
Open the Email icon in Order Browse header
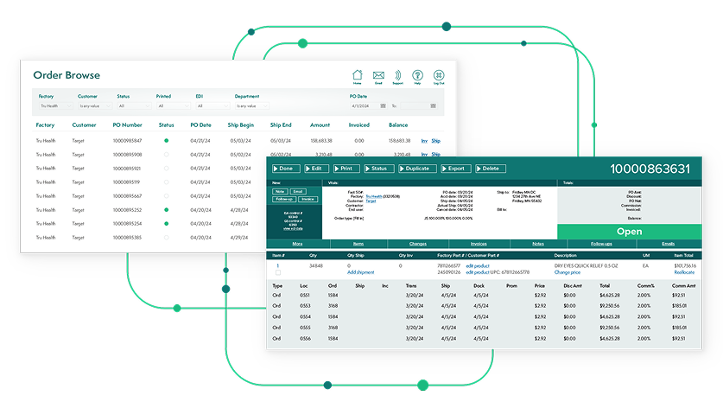(x=378, y=77)
